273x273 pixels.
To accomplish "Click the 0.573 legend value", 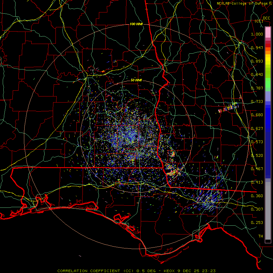I will [x=257, y=142].
